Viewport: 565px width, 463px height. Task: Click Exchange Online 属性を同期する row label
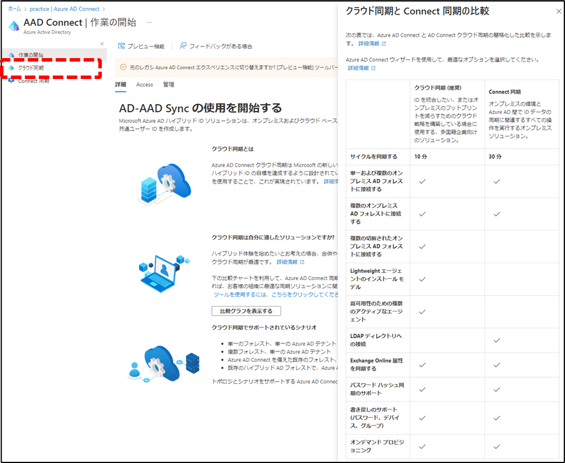pyautogui.click(x=376, y=364)
